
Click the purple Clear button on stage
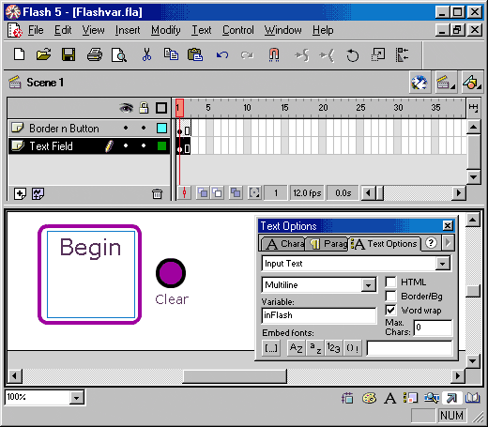[x=171, y=273]
